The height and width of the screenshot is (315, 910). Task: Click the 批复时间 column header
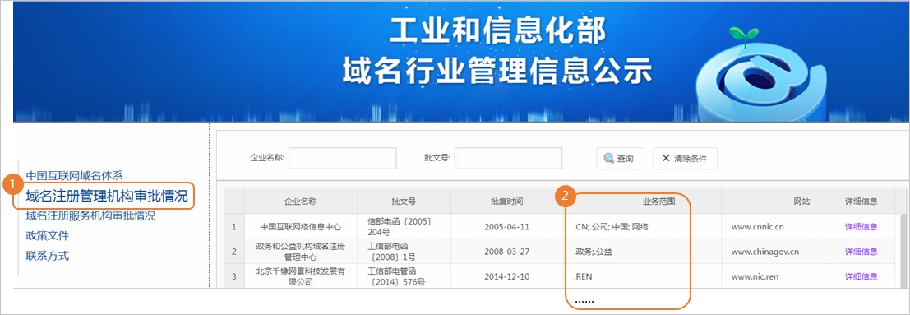[506, 202]
